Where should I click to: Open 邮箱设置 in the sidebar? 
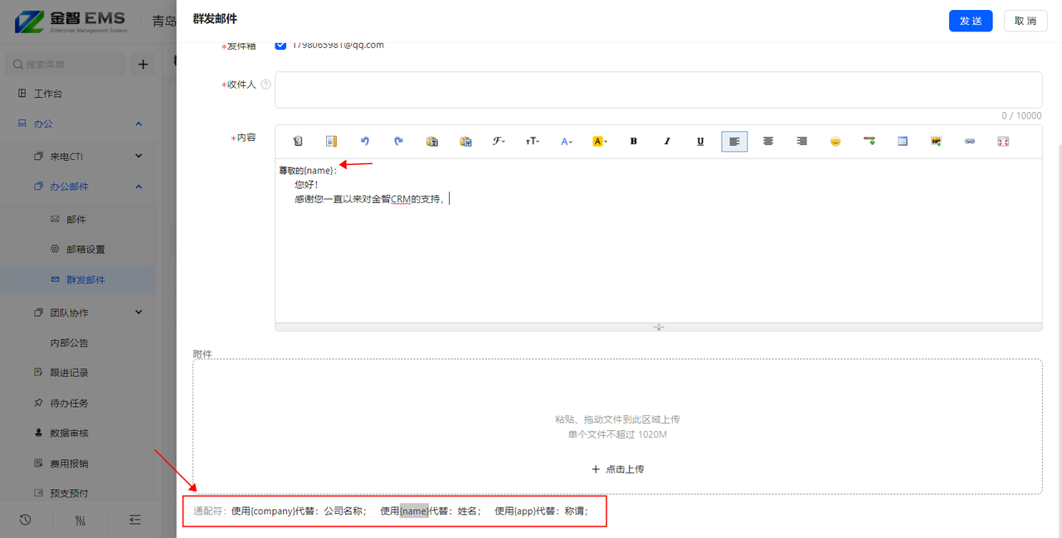pyautogui.click(x=85, y=250)
